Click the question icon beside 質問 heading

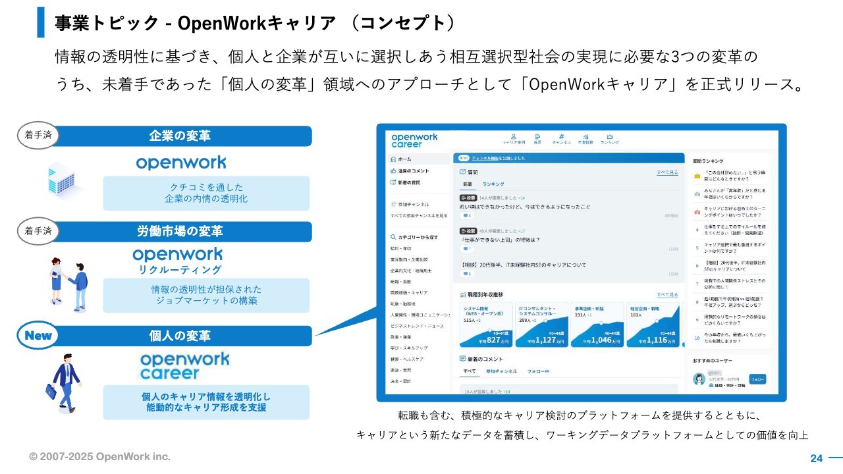pos(462,172)
